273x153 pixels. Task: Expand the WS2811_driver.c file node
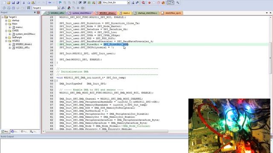point(10,44)
